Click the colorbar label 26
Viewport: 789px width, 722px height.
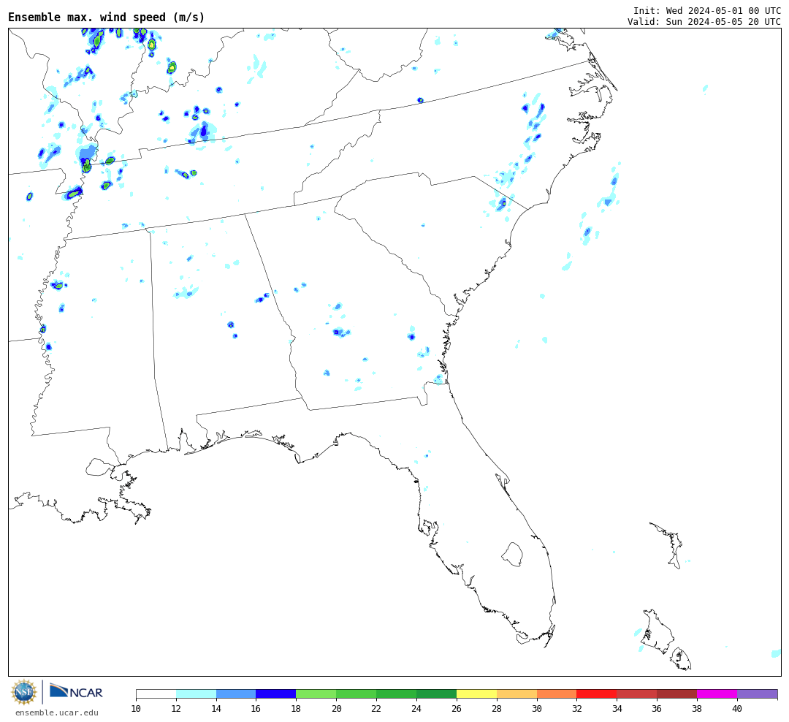pos(457,709)
